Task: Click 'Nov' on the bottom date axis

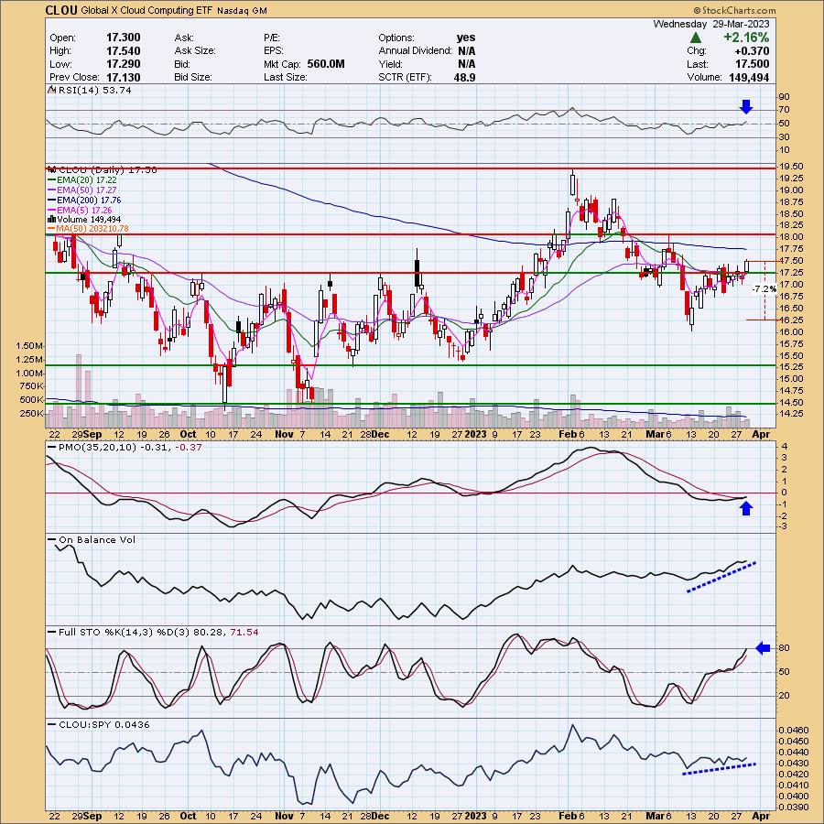Action: coord(285,816)
